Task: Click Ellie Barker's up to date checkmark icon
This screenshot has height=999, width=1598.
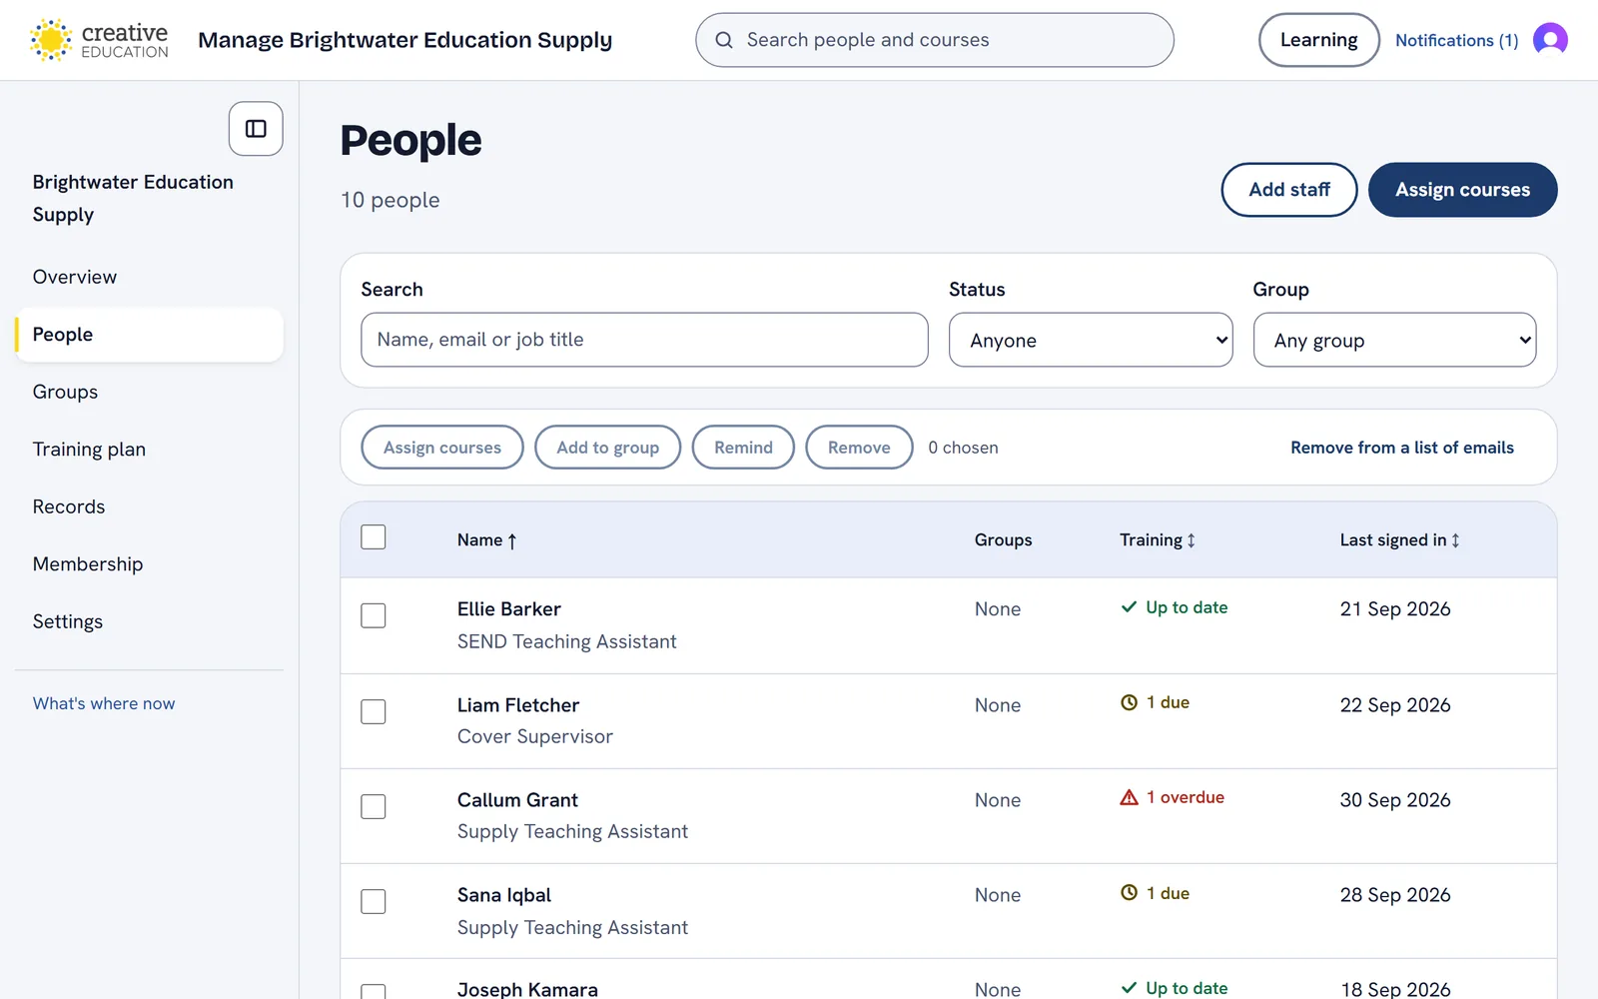Action: tap(1129, 607)
